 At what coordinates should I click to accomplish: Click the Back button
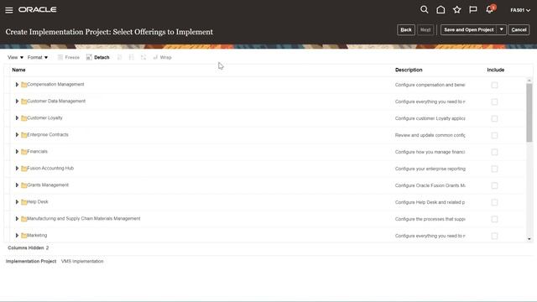click(x=406, y=30)
